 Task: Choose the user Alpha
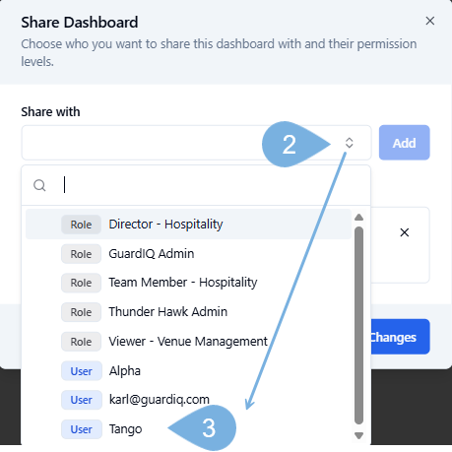tap(188, 371)
